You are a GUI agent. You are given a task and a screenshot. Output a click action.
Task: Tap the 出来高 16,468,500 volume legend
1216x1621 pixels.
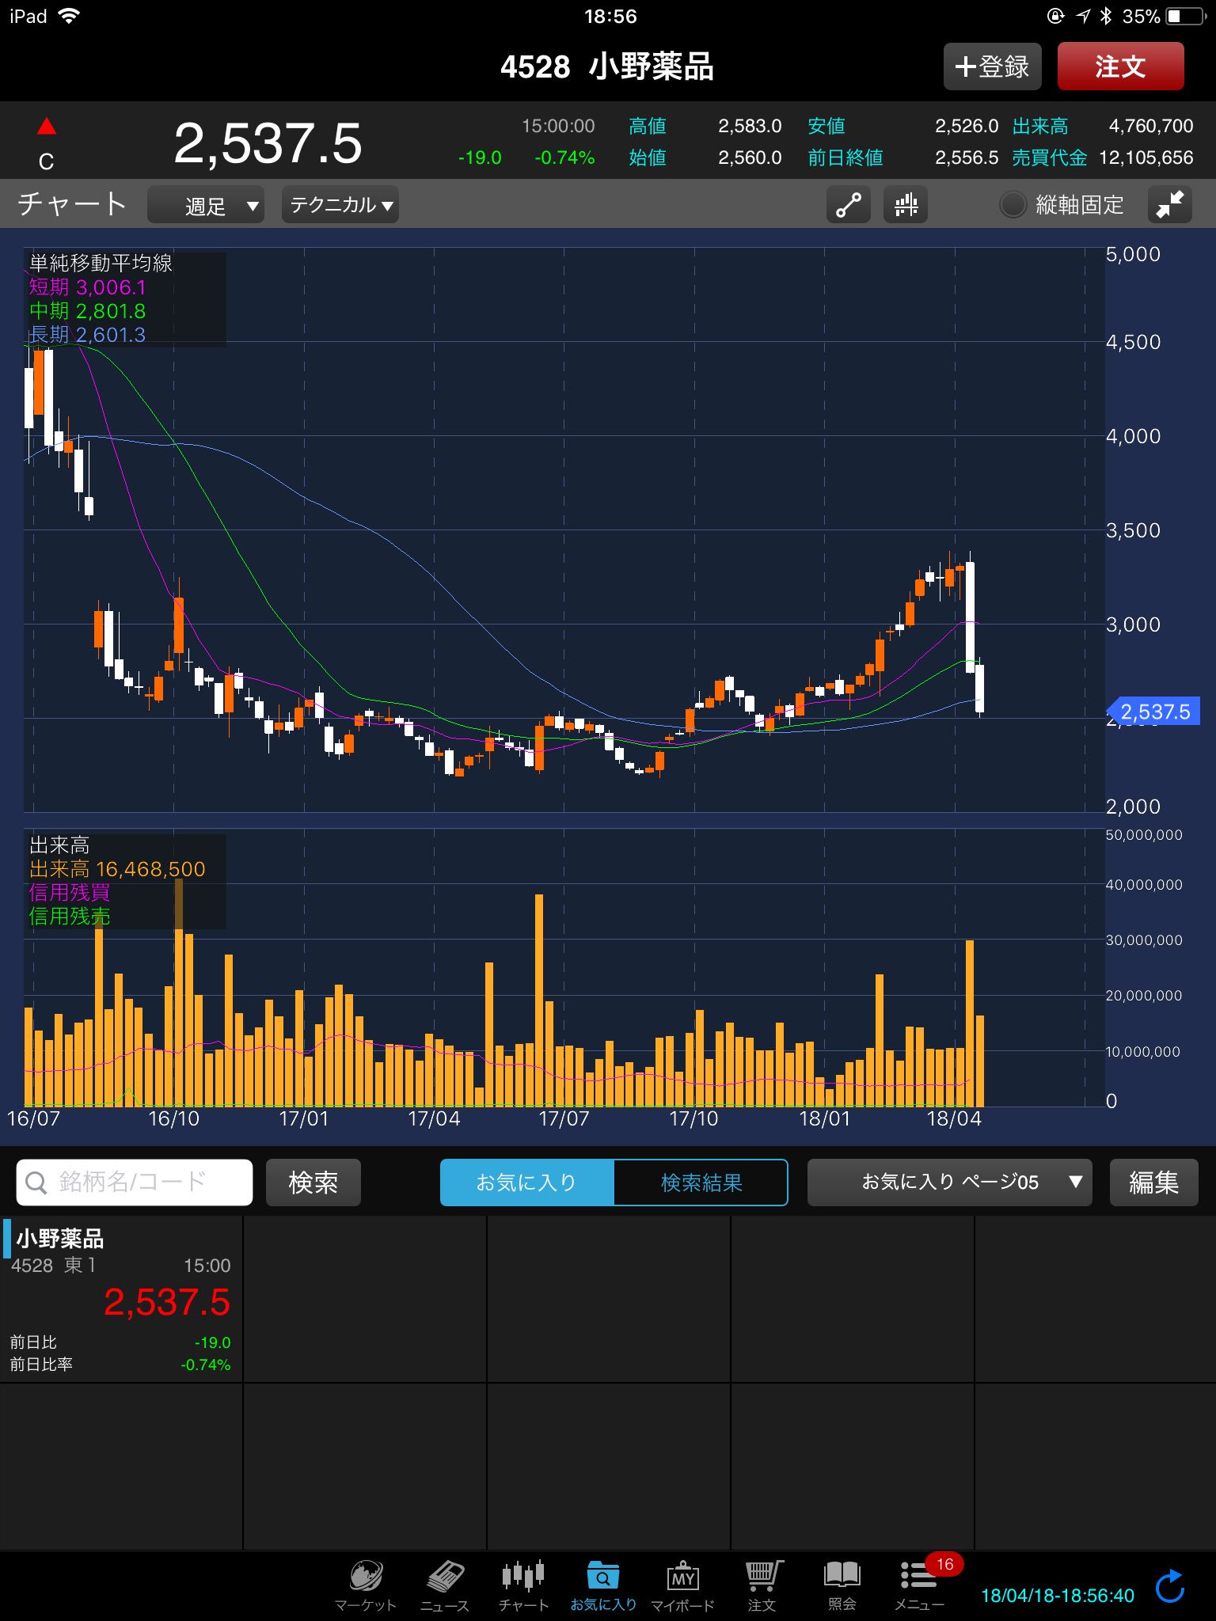click(117, 869)
